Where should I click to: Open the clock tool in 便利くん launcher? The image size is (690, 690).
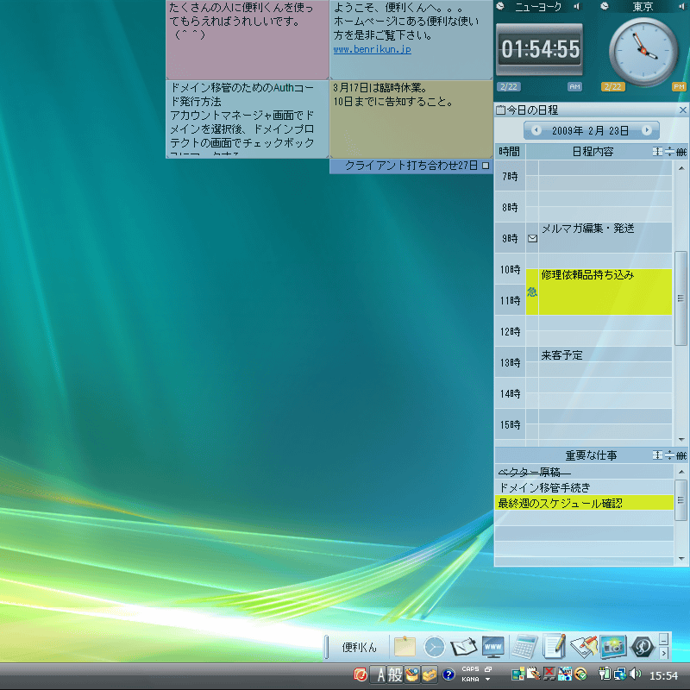(x=434, y=648)
